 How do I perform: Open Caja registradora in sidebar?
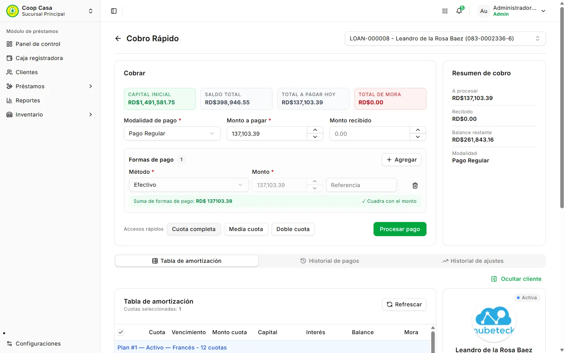point(50,58)
